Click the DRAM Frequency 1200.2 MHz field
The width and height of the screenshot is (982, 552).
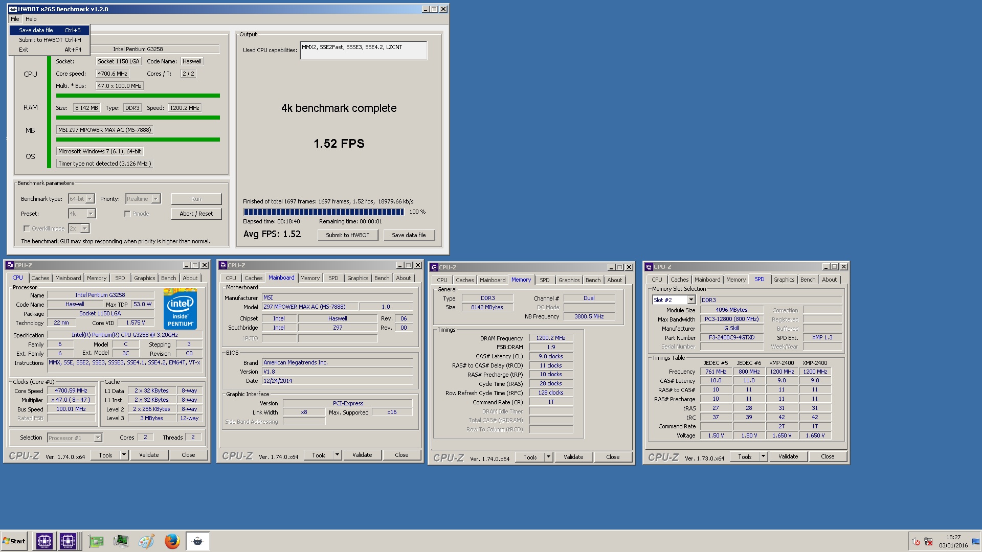point(551,338)
